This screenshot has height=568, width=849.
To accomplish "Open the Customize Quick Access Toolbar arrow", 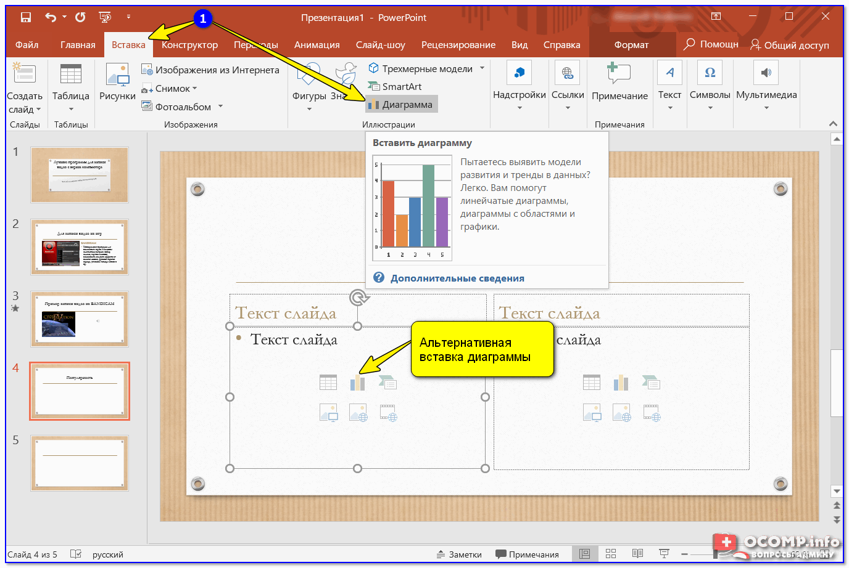I will coord(128,17).
